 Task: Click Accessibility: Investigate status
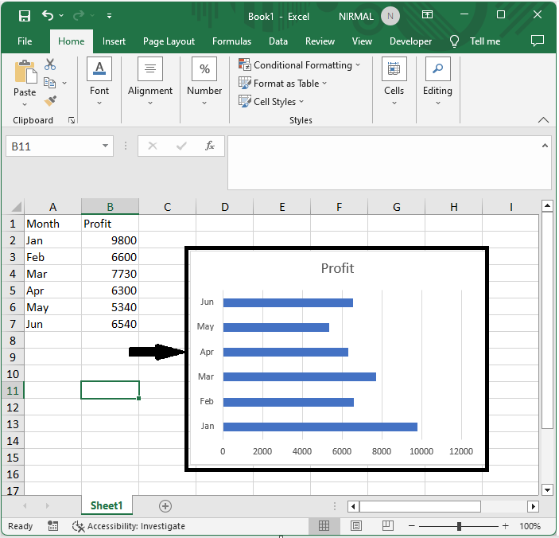[129, 526]
